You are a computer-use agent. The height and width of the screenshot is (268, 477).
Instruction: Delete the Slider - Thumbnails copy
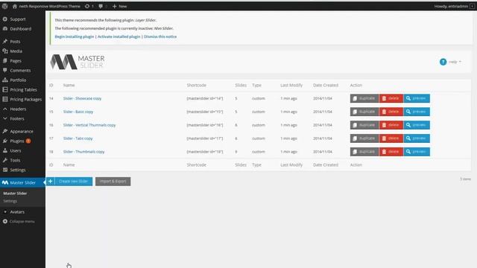(391, 152)
